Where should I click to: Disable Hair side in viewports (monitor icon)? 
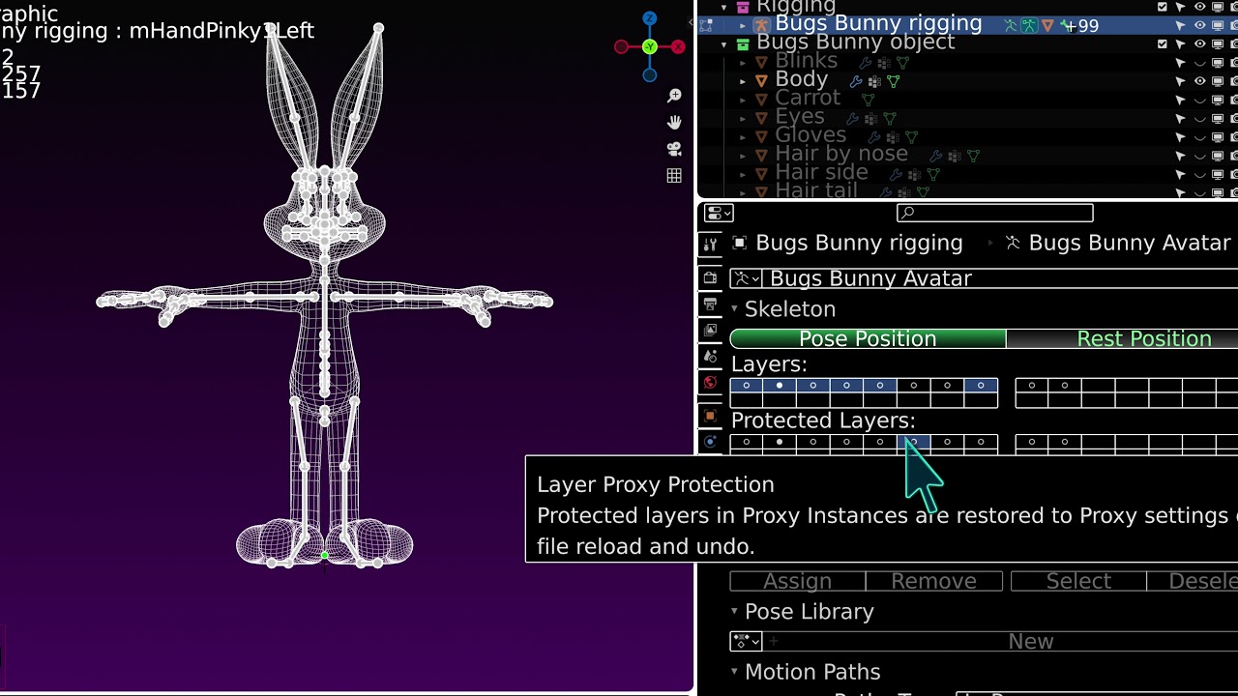1218,175
